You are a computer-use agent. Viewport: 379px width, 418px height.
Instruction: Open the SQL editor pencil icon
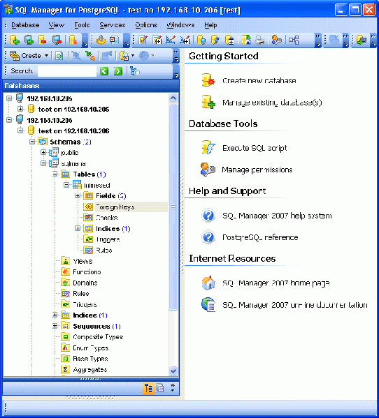143,40
